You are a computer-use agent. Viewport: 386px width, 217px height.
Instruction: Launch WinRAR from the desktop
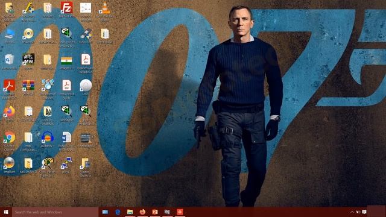click(x=28, y=87)
